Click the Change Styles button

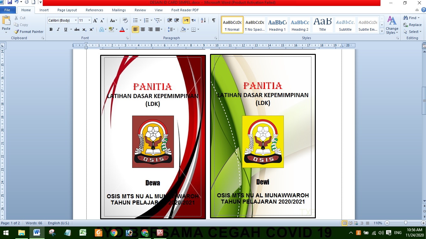tap(392, 25)
